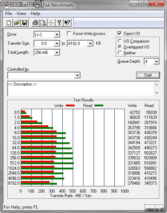Click the 512.0 transfer size row label
167x213 pixels.
click(15, 163)
